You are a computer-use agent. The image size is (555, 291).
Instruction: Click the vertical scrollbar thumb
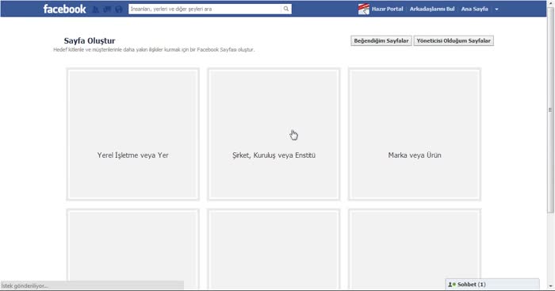click(550, 109)
